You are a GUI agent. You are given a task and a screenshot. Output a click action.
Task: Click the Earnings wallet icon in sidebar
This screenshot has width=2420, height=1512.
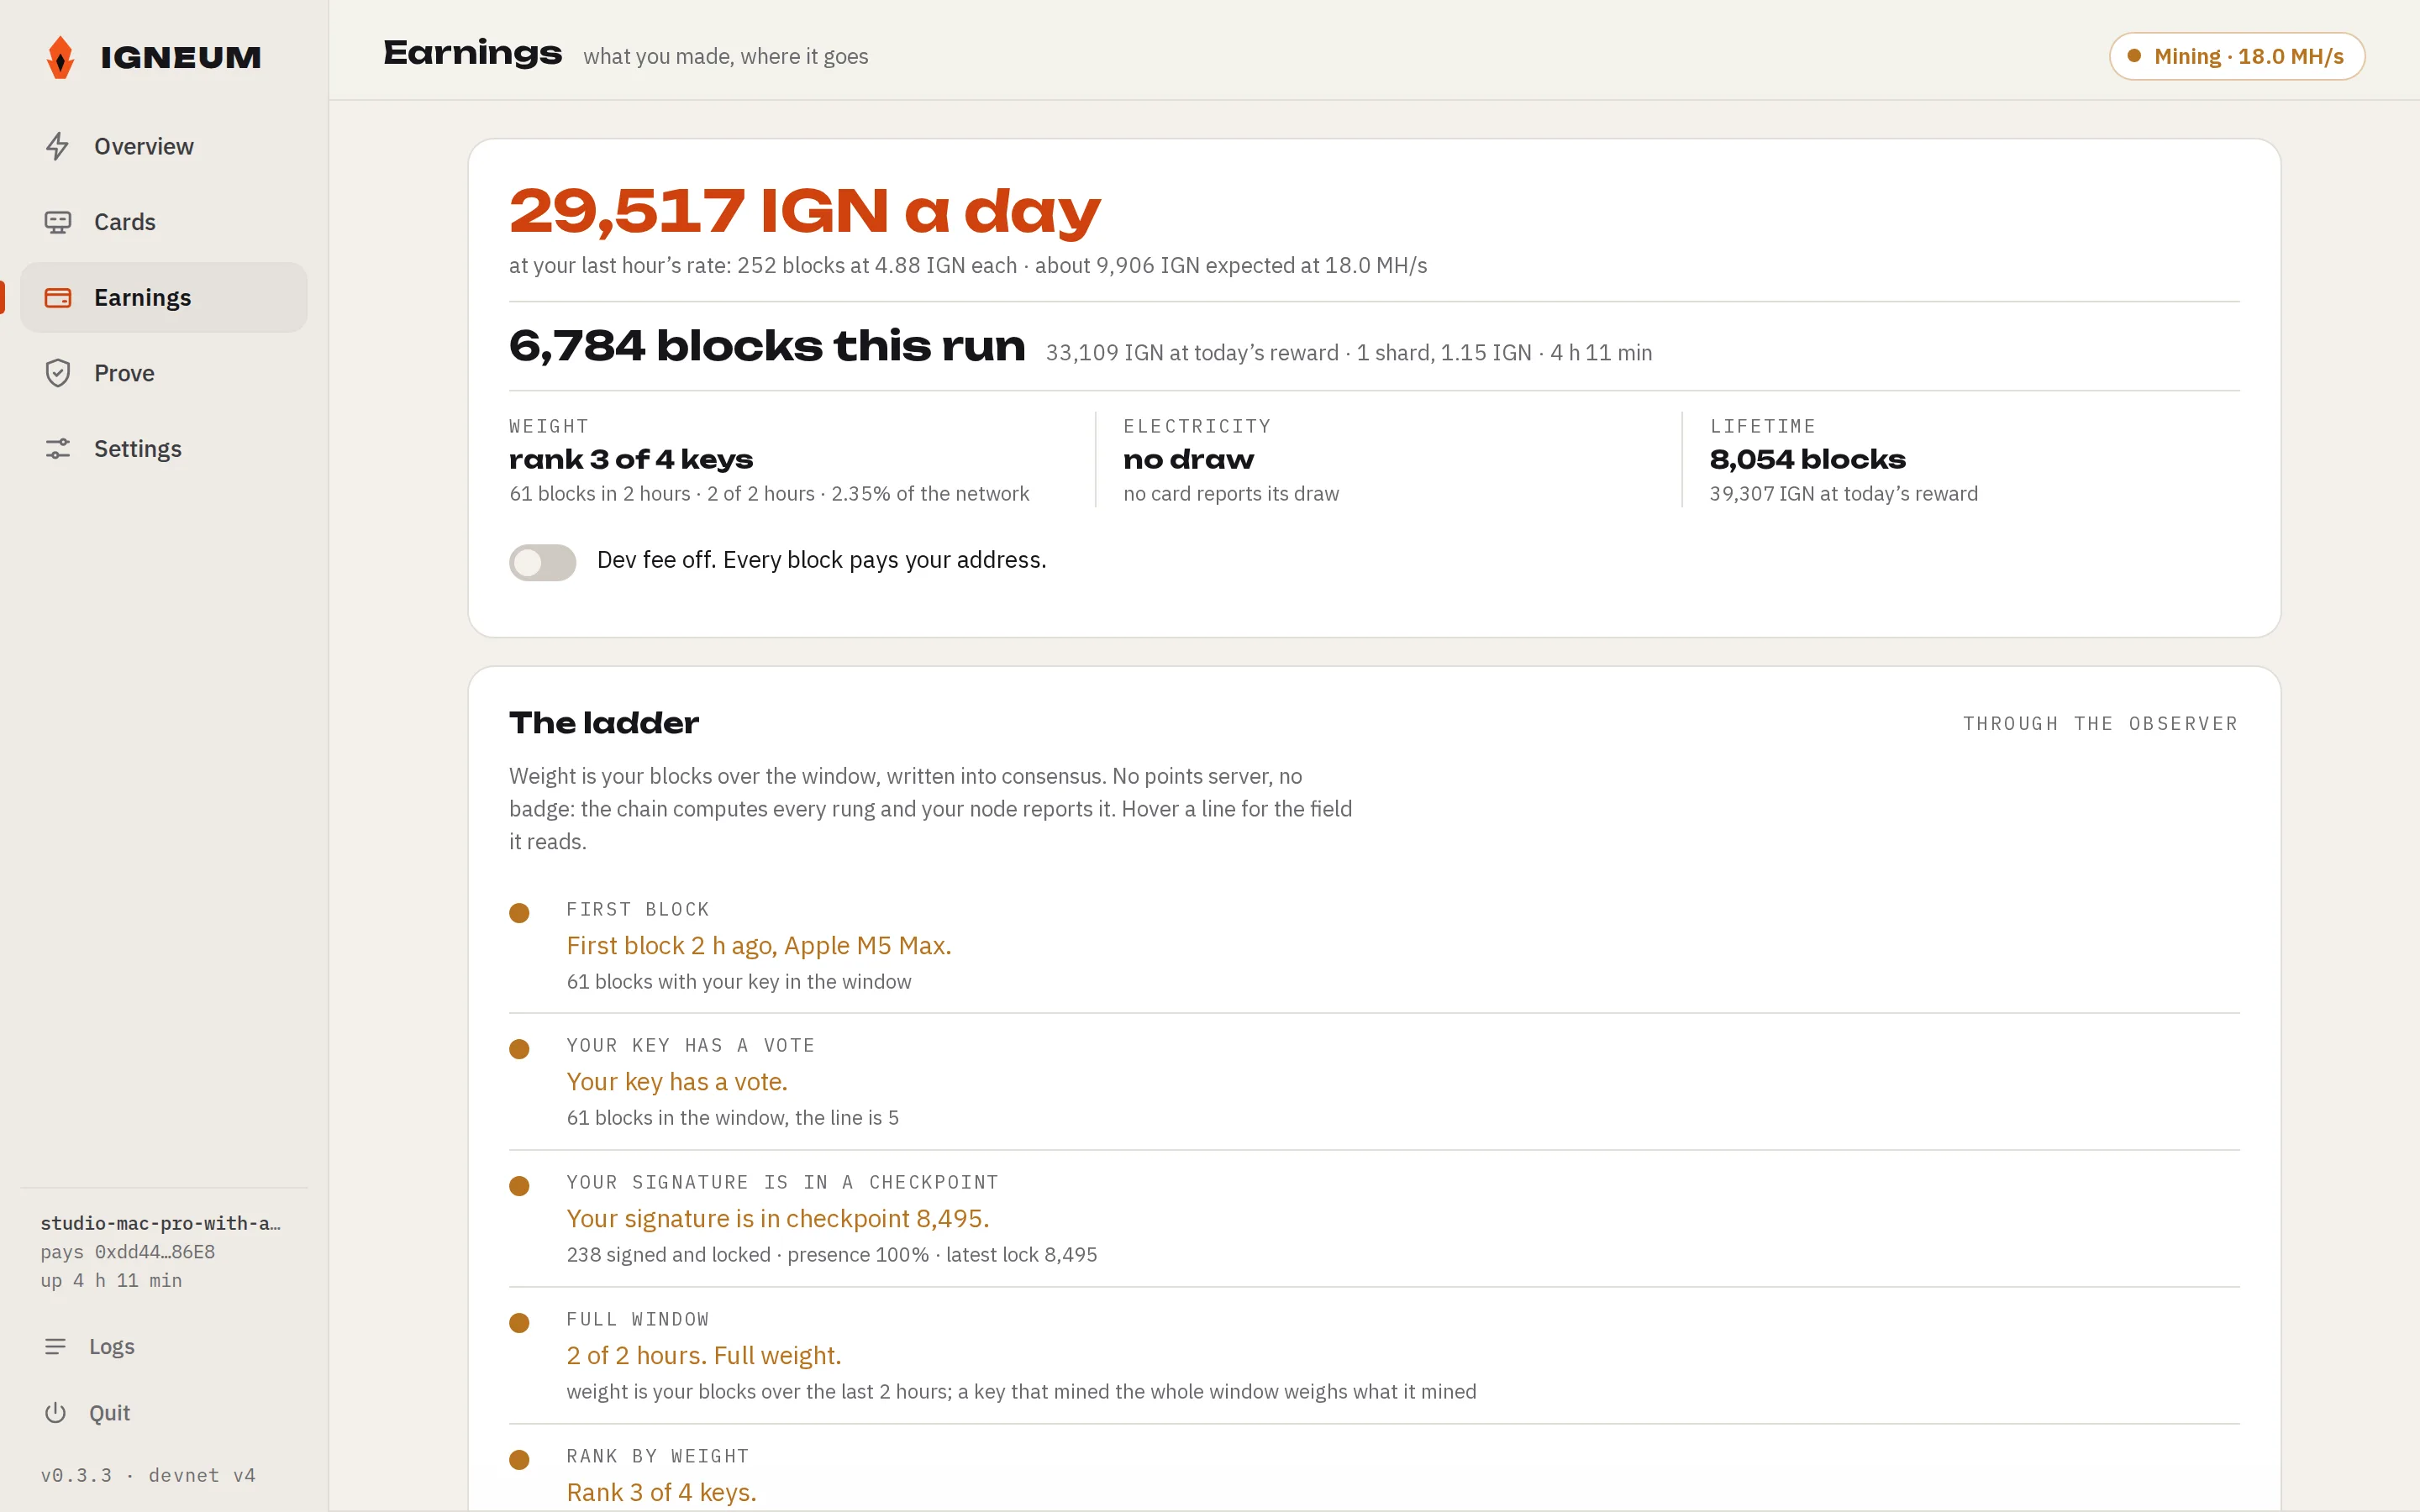click(x=57, y=298)
